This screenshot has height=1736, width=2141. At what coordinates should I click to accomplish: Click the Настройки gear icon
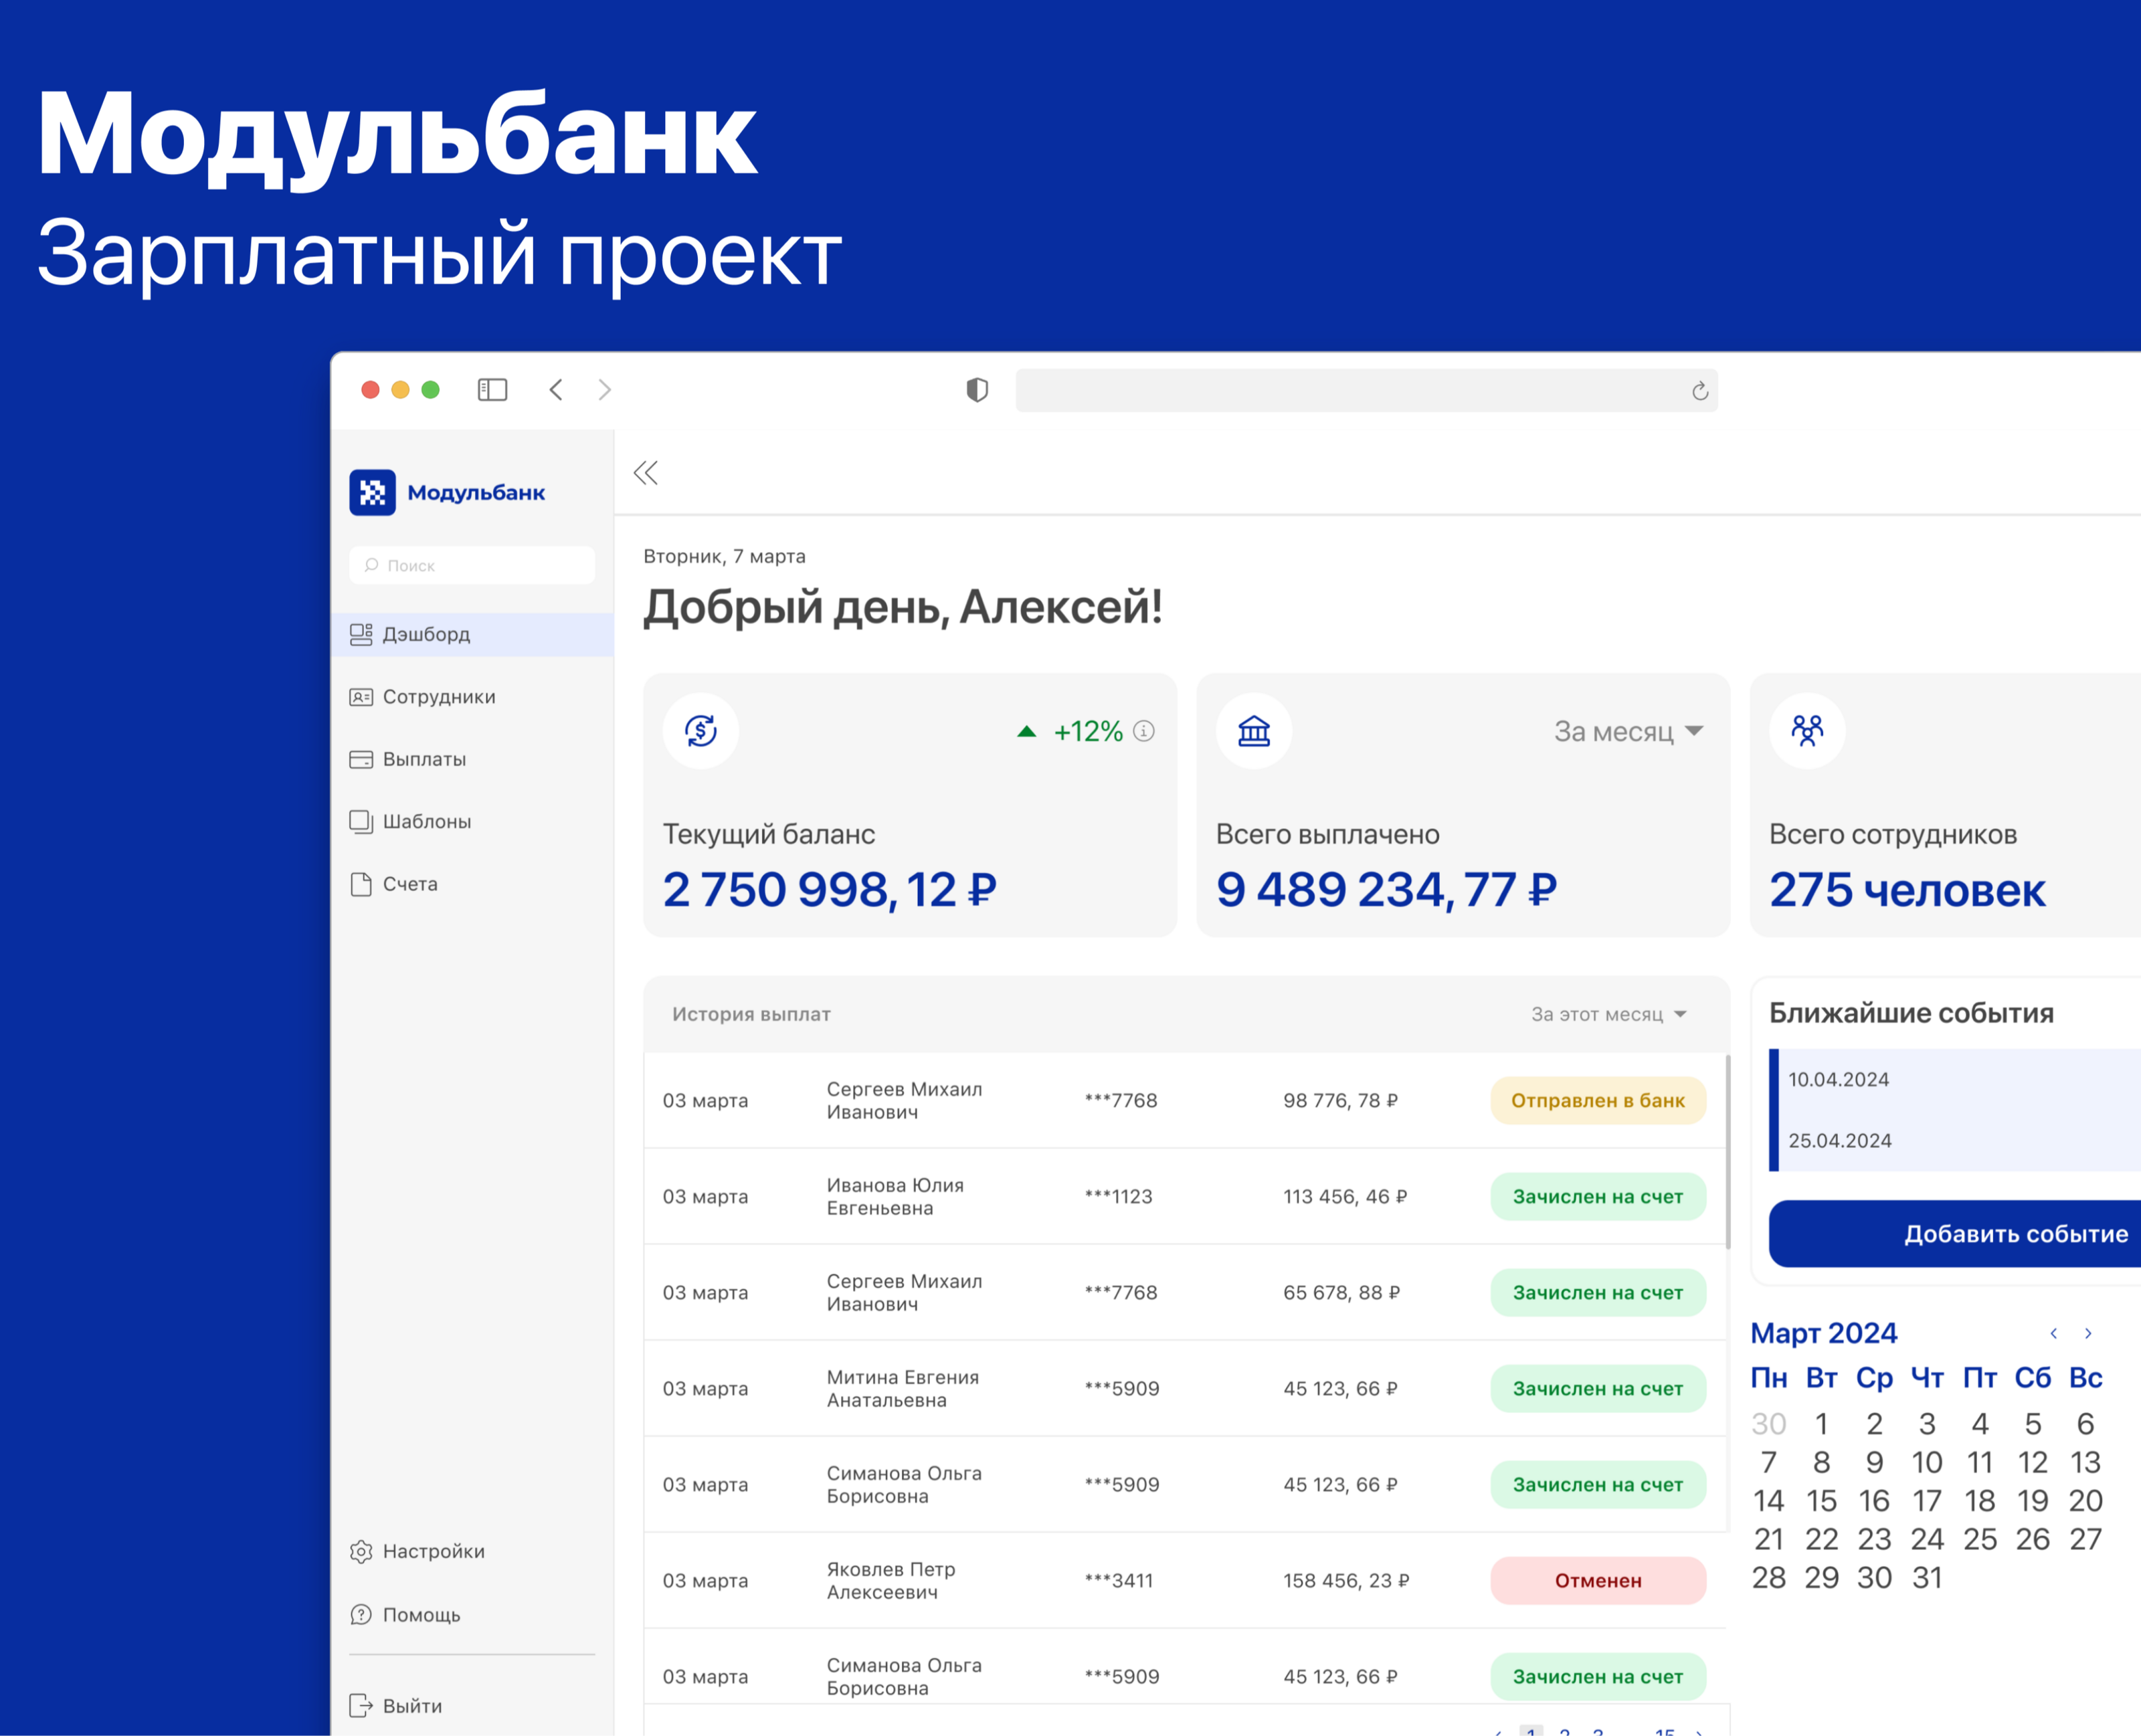click(361, 1551)
